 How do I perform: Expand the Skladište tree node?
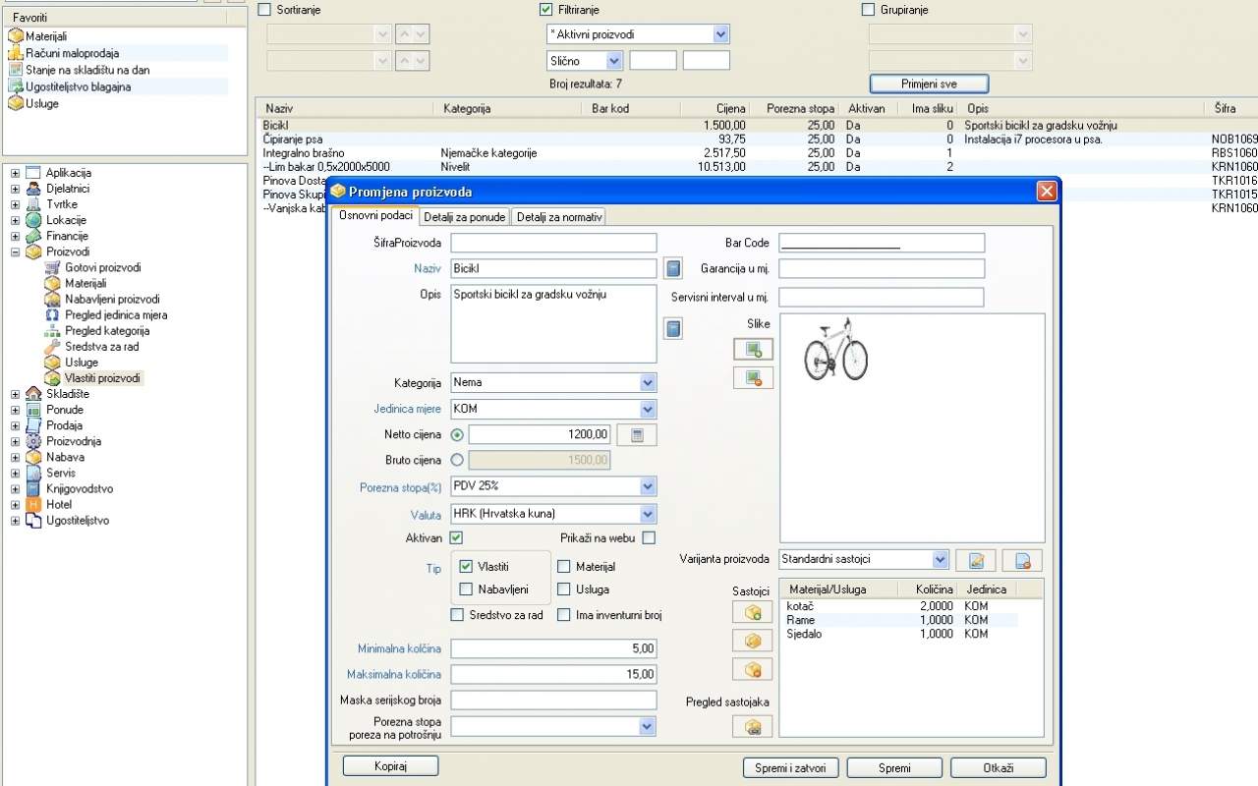[x=16, y=394]
